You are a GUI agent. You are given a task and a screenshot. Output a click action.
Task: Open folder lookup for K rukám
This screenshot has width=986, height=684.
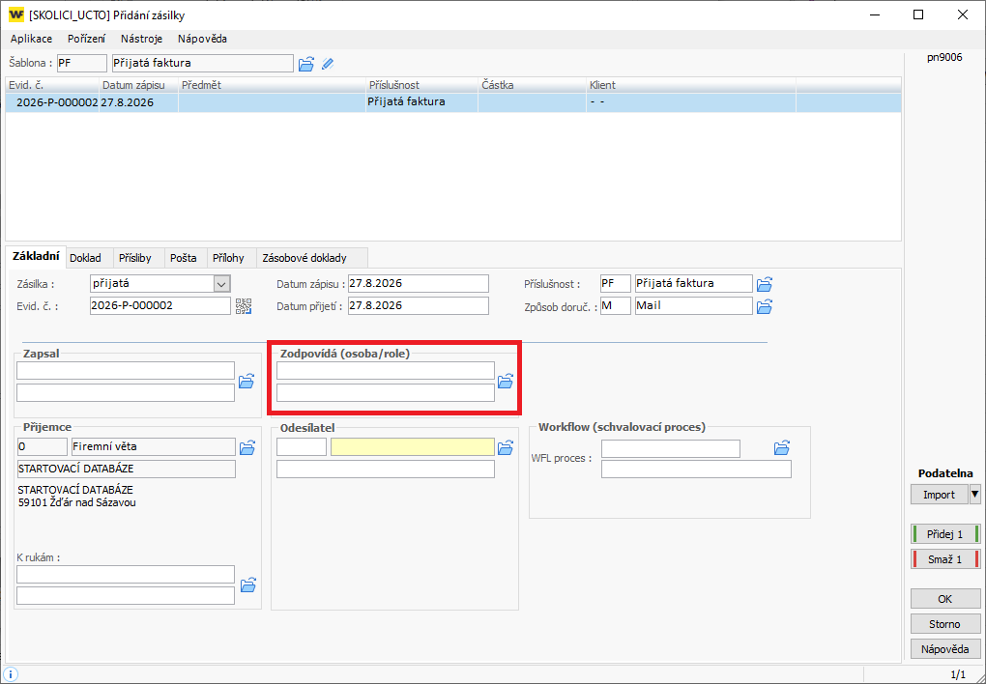[248, 584]
